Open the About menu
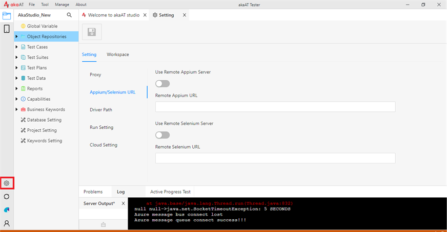 tap(81, 5)
